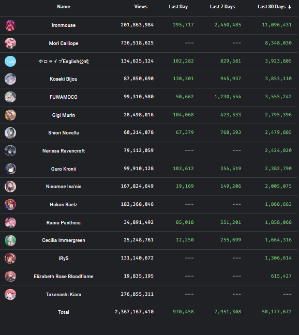Click Koseki Bijou's profile avatar
The image size is (299, 335).
pyautogui.click(x=10, y=79)
